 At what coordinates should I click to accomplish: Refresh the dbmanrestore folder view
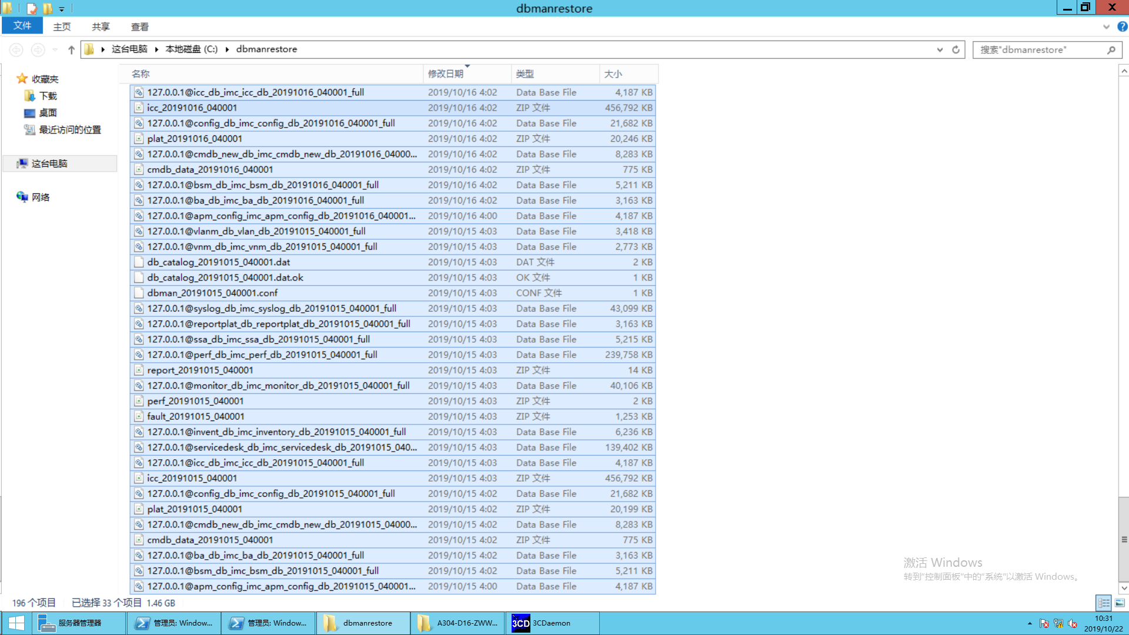point(956,50)
